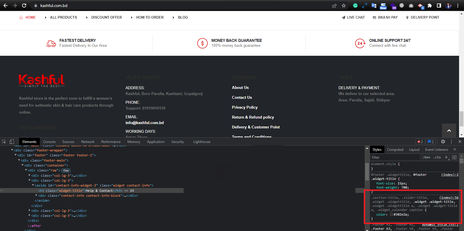
Task: Open the Privacy Policy footer link
Action: 245,107
